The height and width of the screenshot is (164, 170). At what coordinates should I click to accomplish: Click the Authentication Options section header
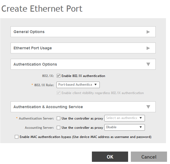35,64
